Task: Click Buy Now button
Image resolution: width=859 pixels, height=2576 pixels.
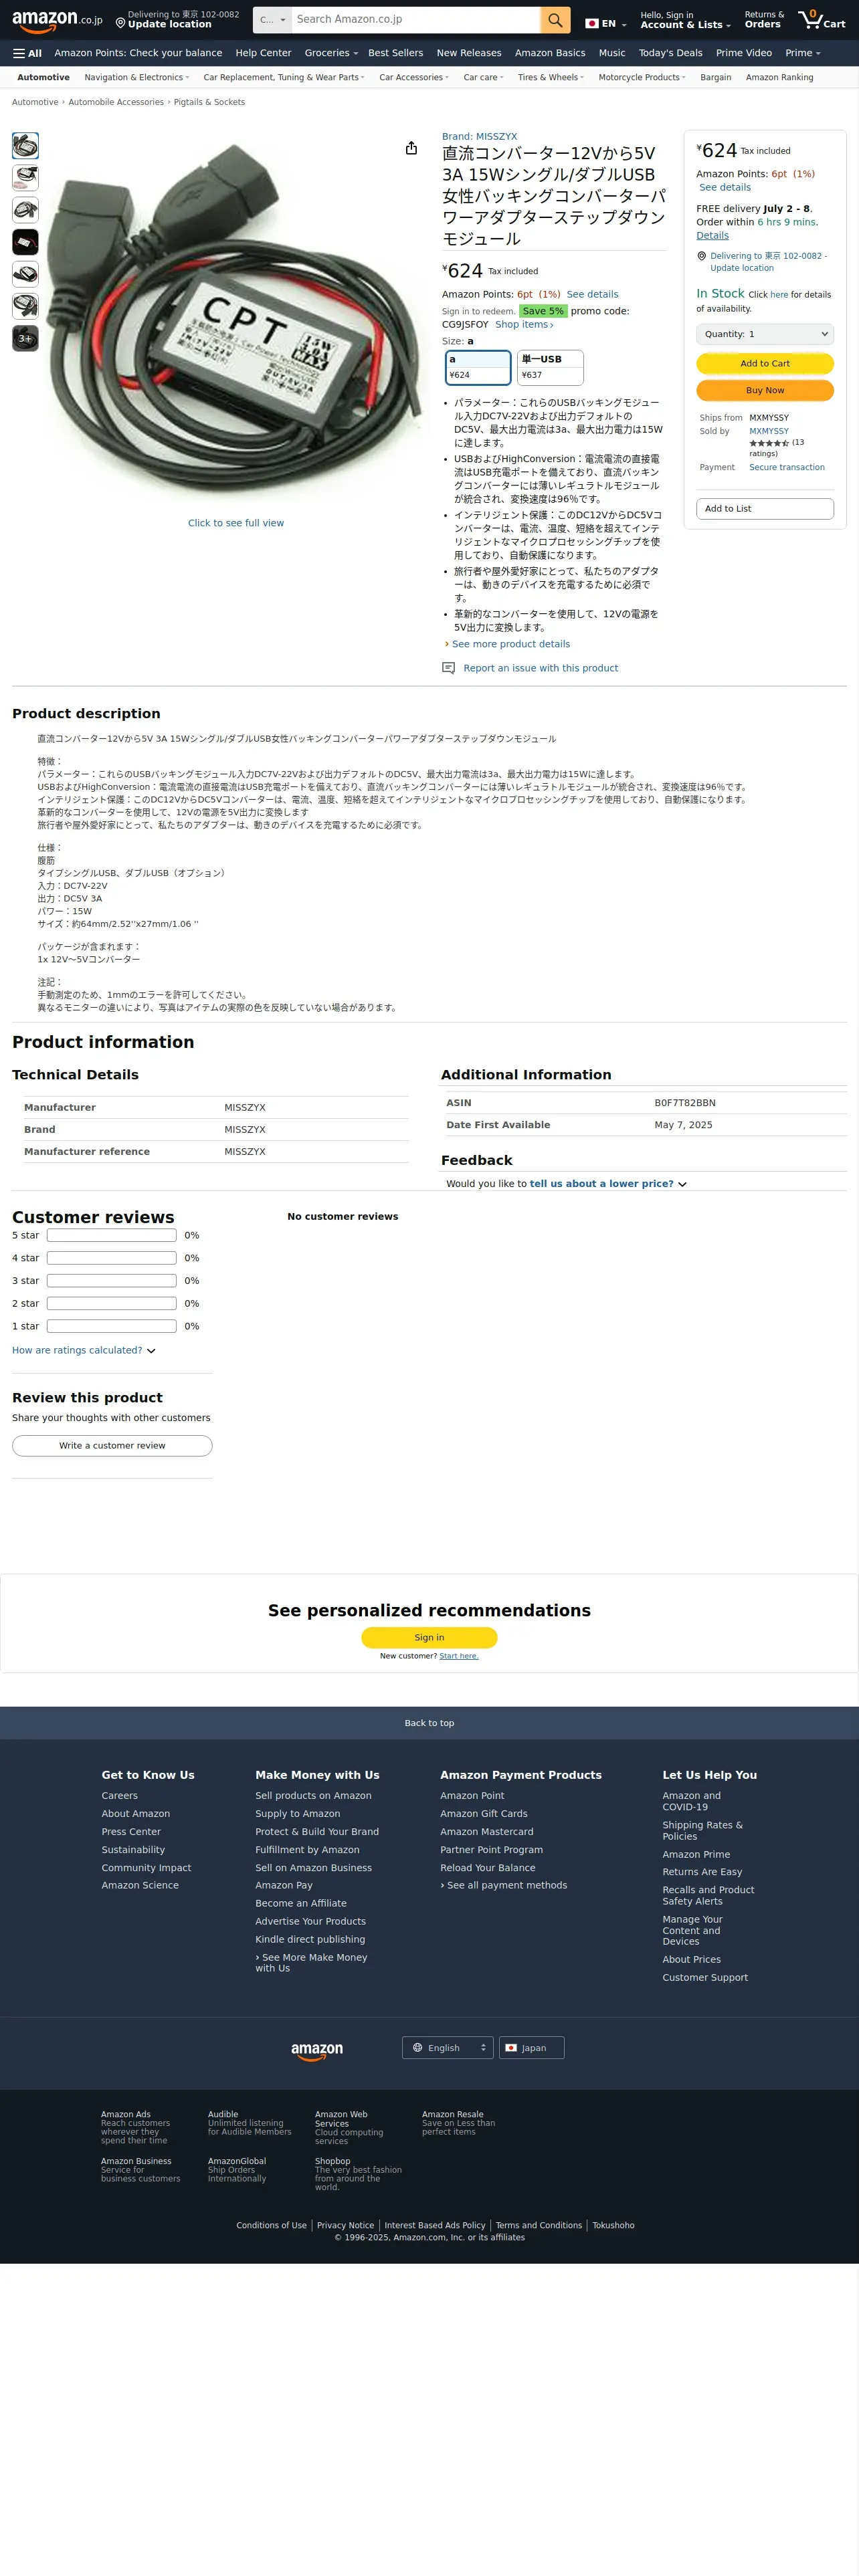Action: coord(765,390)
